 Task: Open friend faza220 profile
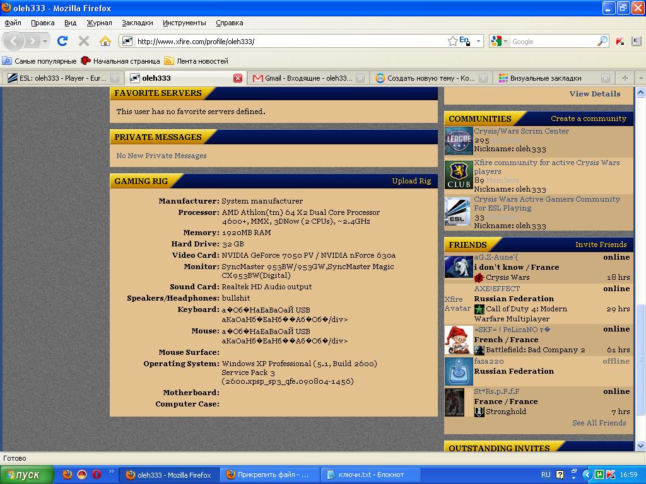pyautogui.click(x=489, y=361)
